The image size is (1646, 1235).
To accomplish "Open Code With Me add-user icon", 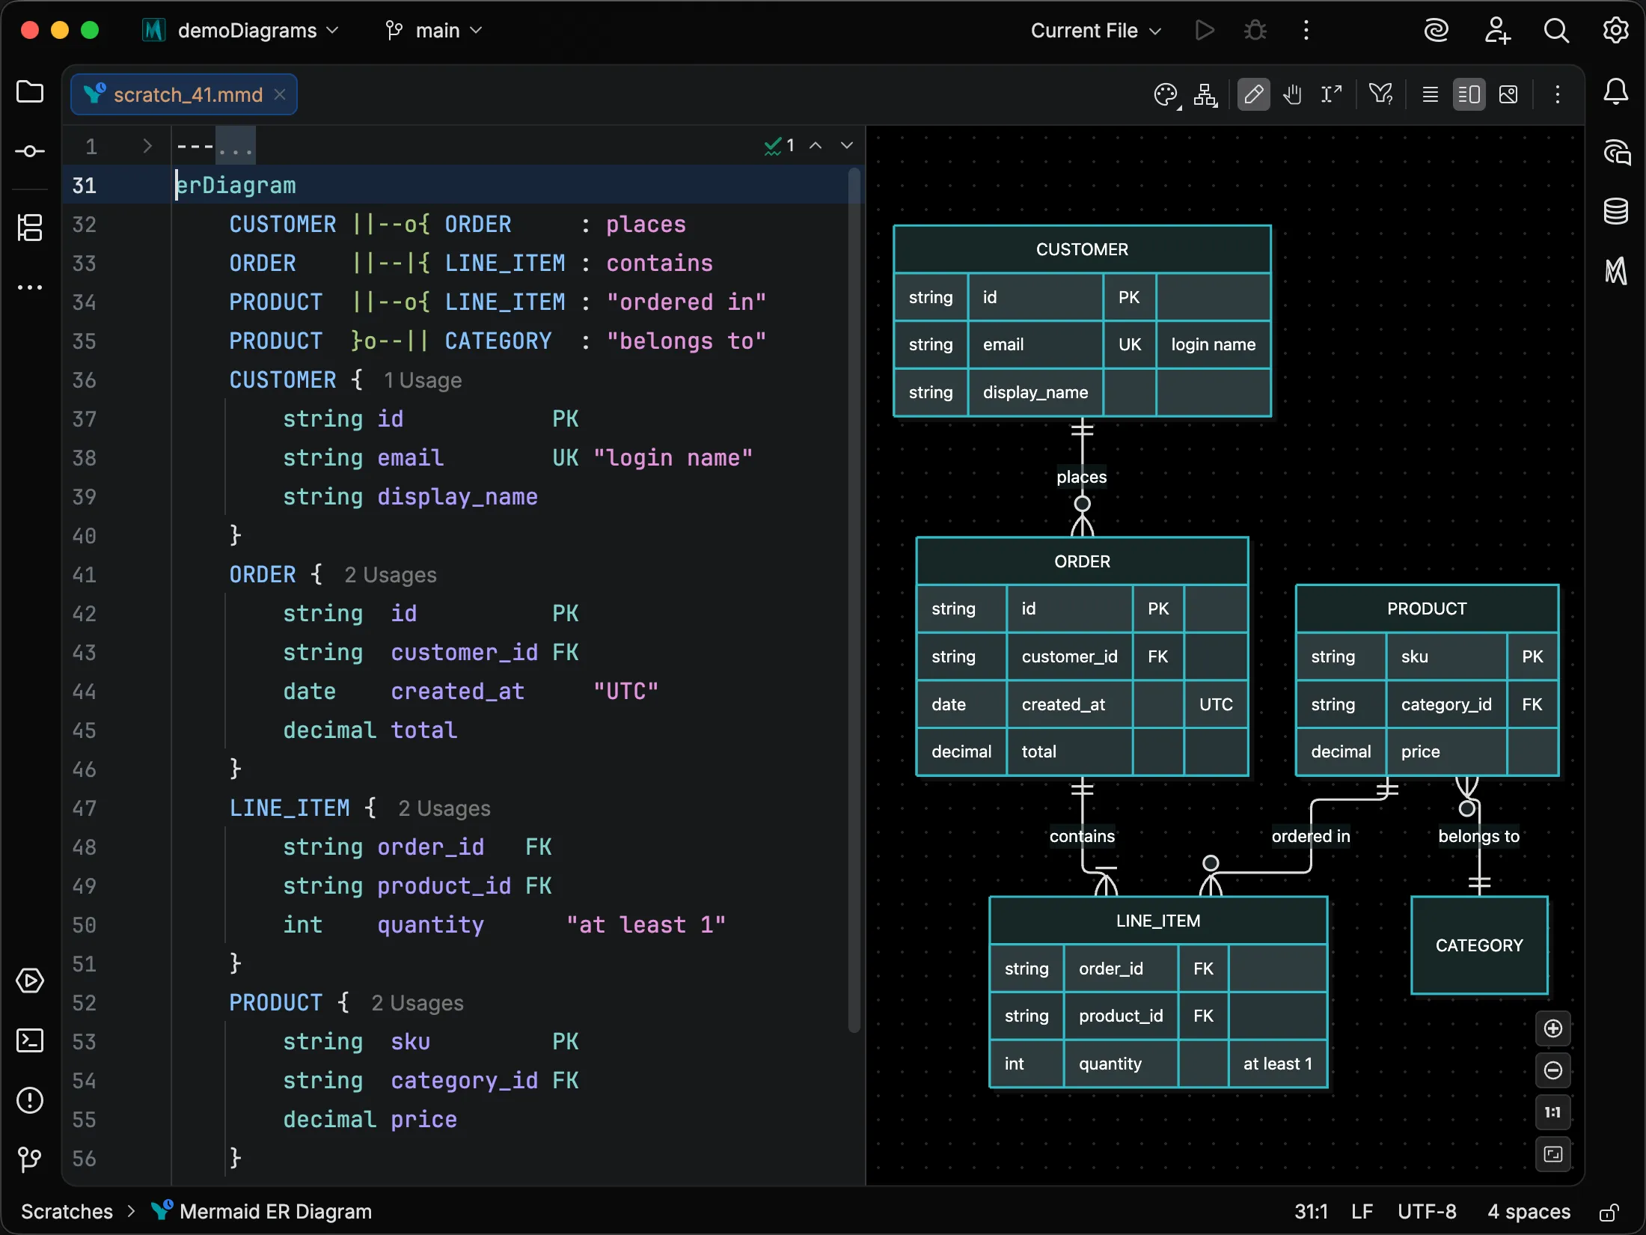I will (1497, 31).
